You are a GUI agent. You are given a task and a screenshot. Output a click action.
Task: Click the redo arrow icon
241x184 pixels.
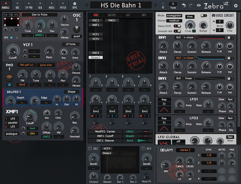click(x=191, y=5)
